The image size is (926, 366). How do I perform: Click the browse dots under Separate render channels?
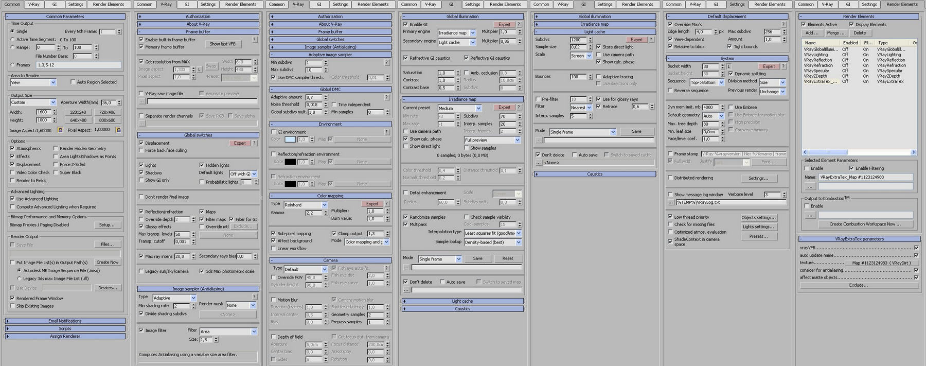[142, 124]
